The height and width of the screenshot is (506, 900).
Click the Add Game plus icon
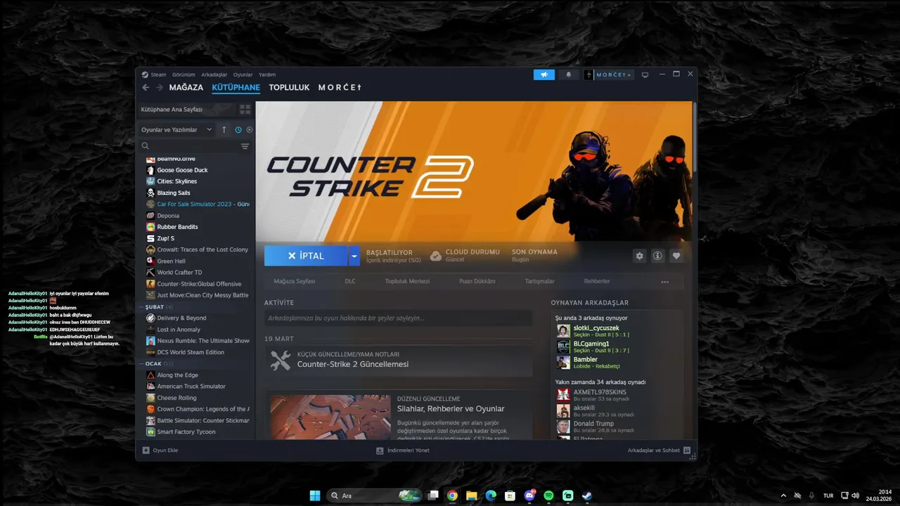(x=146, y=450)
